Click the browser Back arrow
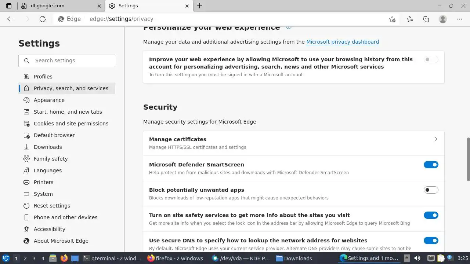Screen dimensions: 470x264 (10, 19)
